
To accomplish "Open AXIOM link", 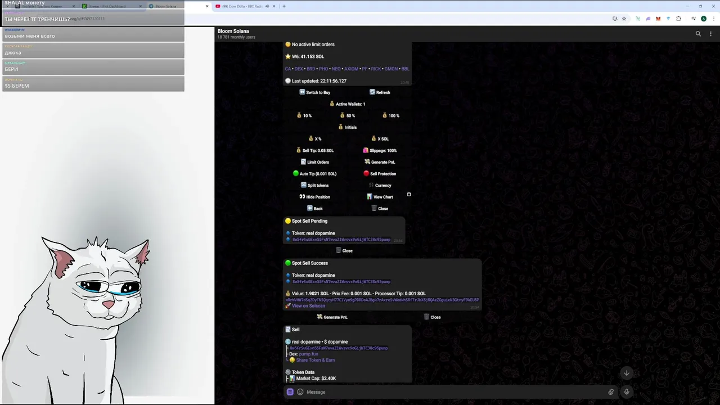I will 351,69.
